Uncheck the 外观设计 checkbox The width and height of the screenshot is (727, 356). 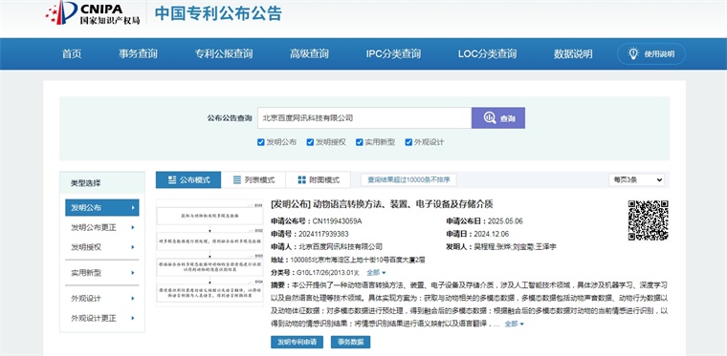[x=408, y=142]
